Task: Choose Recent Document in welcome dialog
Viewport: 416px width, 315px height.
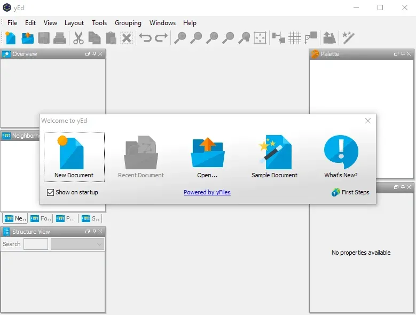Action: (x=141, y=157)
